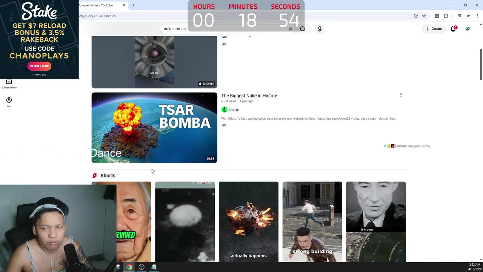Open Subscriptions in the sidebar

[x=9, y=84]
